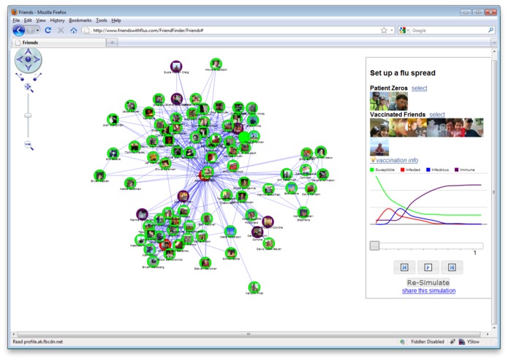Click the Katie Anderson node in graph
The image size is (508, 361).
coord(230,231)
